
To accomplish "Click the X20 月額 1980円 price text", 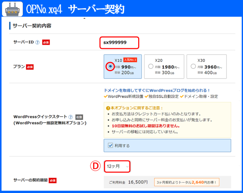I will [167, 67].
